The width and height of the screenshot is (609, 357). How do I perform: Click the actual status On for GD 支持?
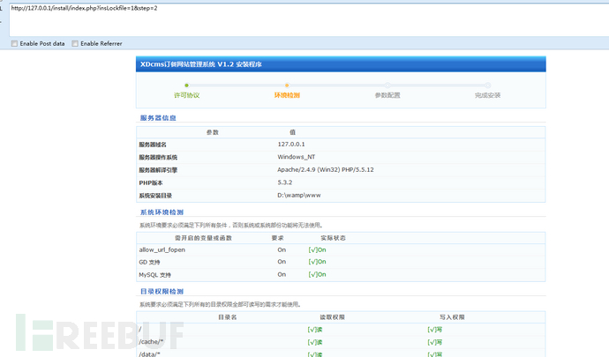click(x=318, y=262)
